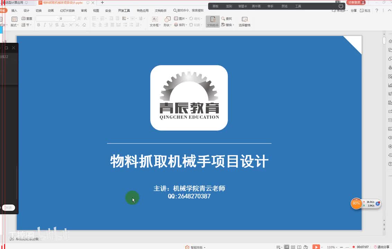The image size is (392, 249).
Task: Toggle italic formatting
Action: point(45,25)
